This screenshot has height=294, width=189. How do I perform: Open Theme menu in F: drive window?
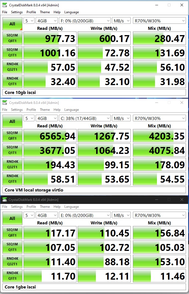[45, 12]
